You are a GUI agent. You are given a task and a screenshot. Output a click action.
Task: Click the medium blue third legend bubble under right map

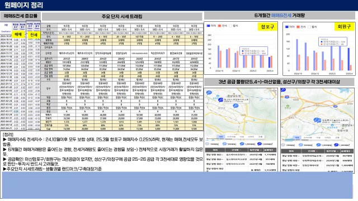pos(318,145)
